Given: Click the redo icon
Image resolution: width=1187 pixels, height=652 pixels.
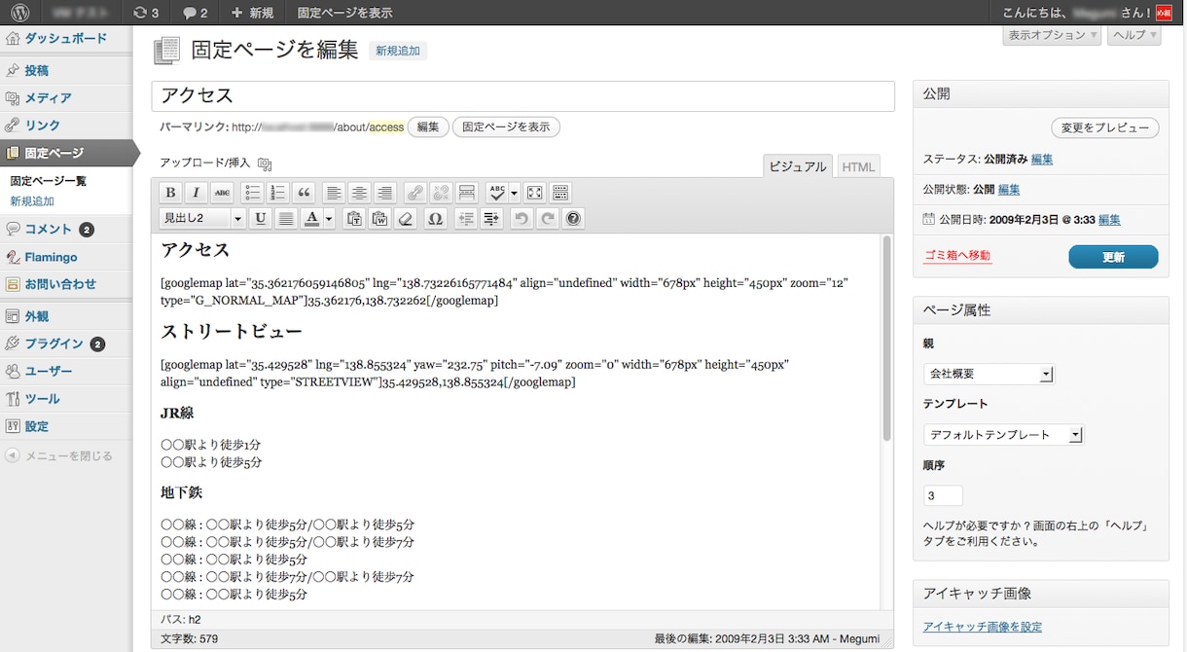Looking at the screenshot, I should [x=548, y=219].
